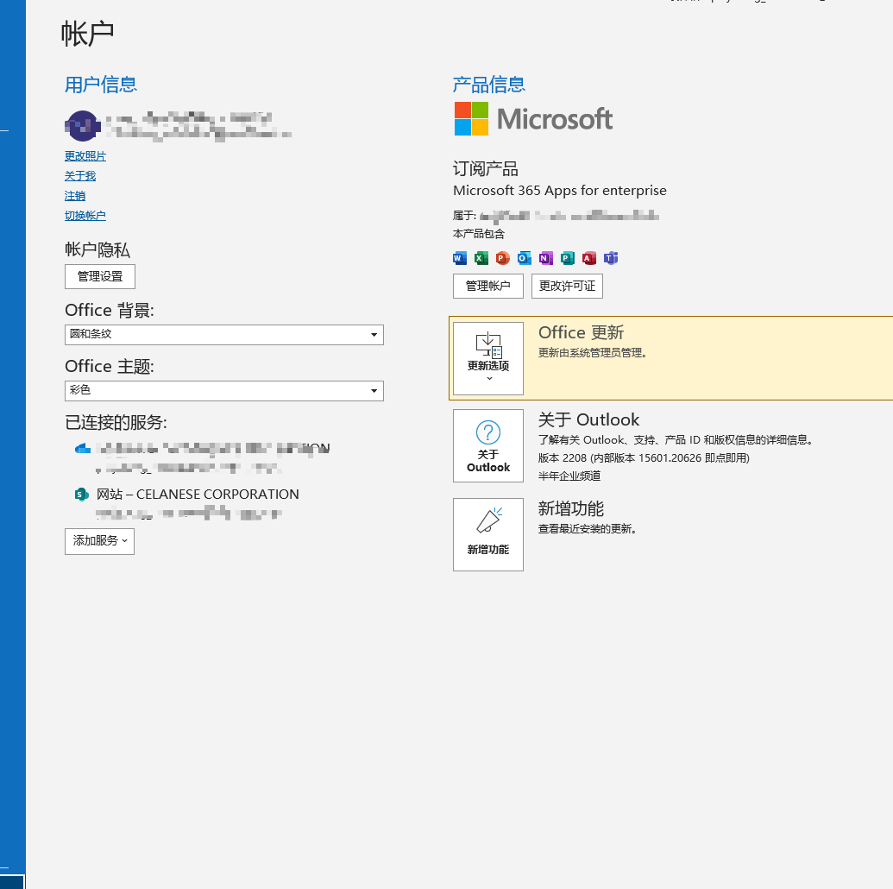The image size is (893, 889).
Task: Open the 新增功能 what's new button
Action: pos(488,534)
